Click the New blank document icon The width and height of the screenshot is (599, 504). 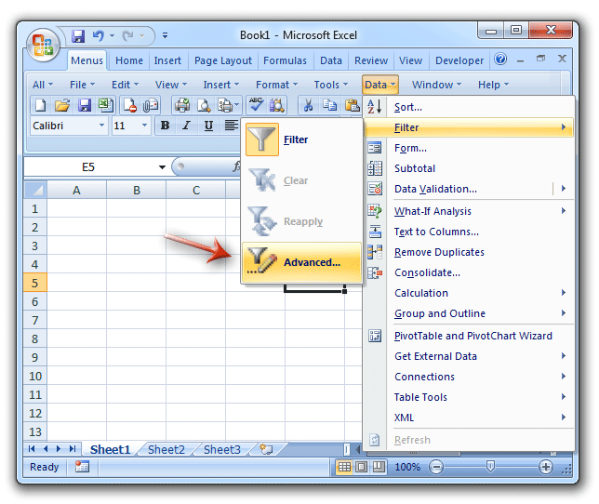click(40, 105)
